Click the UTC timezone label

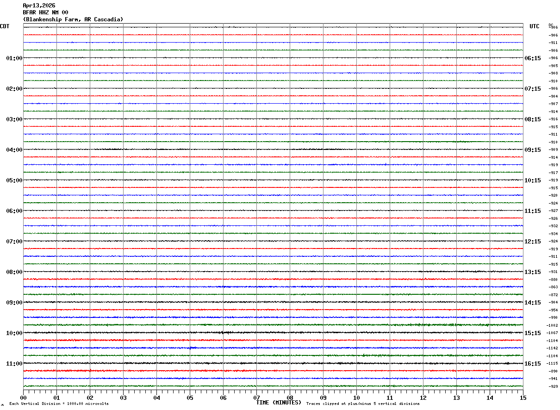(535, 26)
